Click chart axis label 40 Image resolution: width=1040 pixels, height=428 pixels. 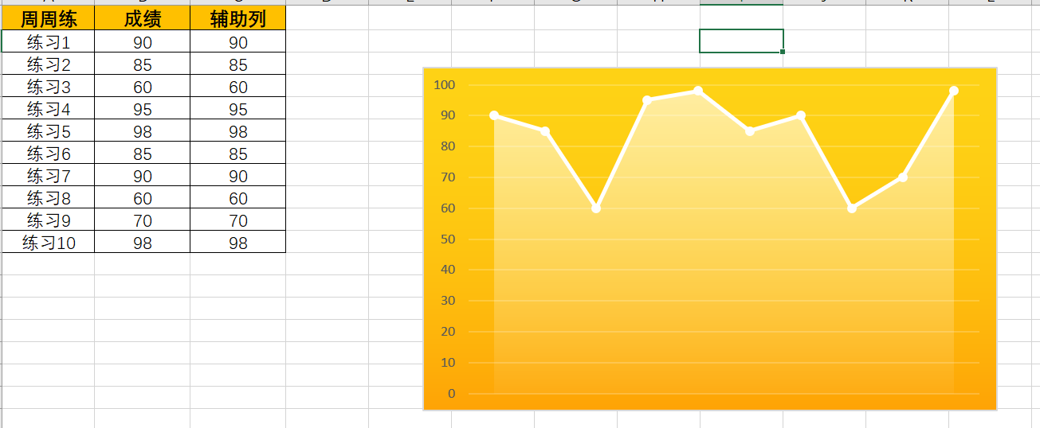448,270
